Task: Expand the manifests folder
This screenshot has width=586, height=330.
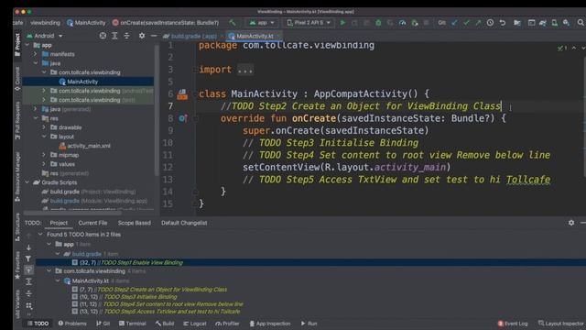Action: click(36, 54)
